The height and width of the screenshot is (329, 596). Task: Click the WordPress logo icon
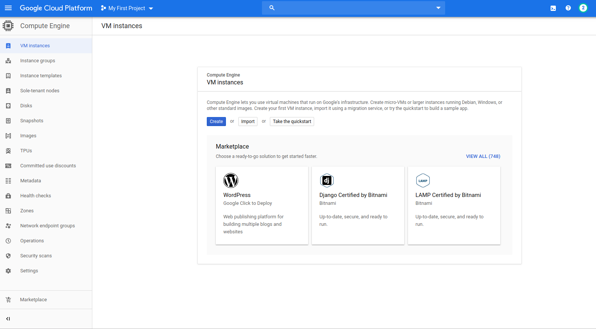(231, 180)
